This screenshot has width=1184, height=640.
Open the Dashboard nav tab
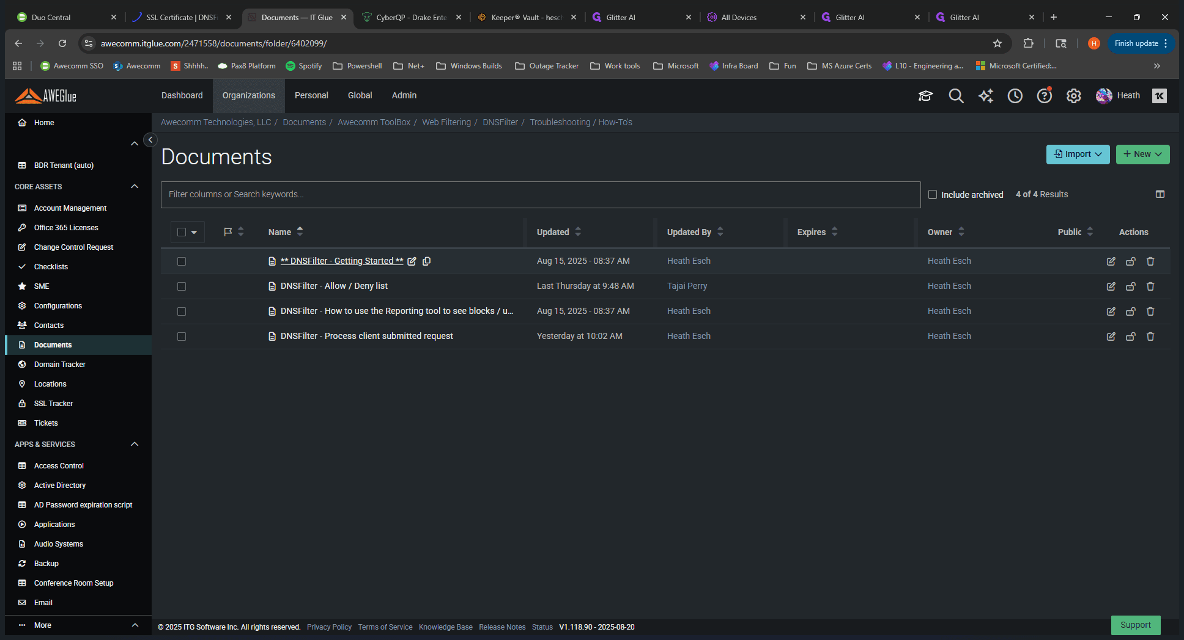pyautogui.click(x=182, y=95)
